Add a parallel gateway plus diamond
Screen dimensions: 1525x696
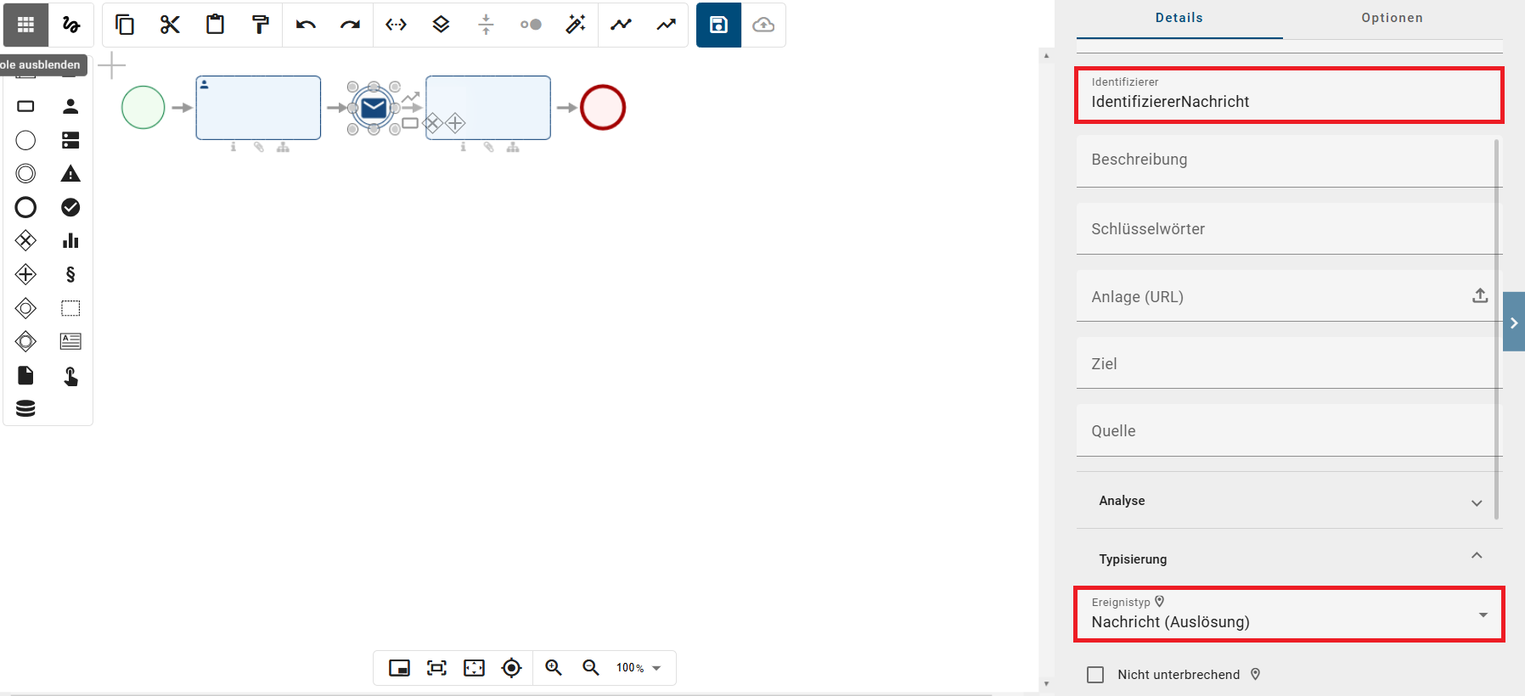pos(25,274)
